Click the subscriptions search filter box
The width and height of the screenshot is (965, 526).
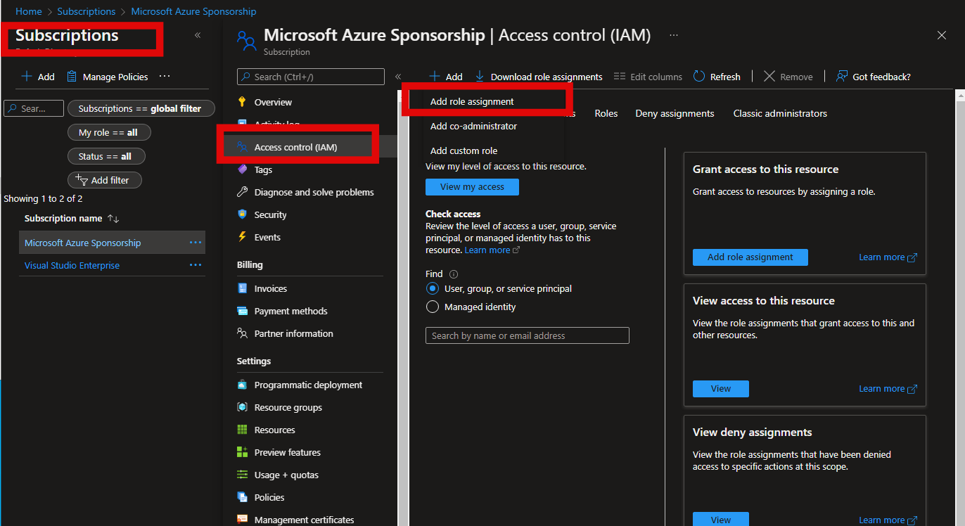pos(34,108)
